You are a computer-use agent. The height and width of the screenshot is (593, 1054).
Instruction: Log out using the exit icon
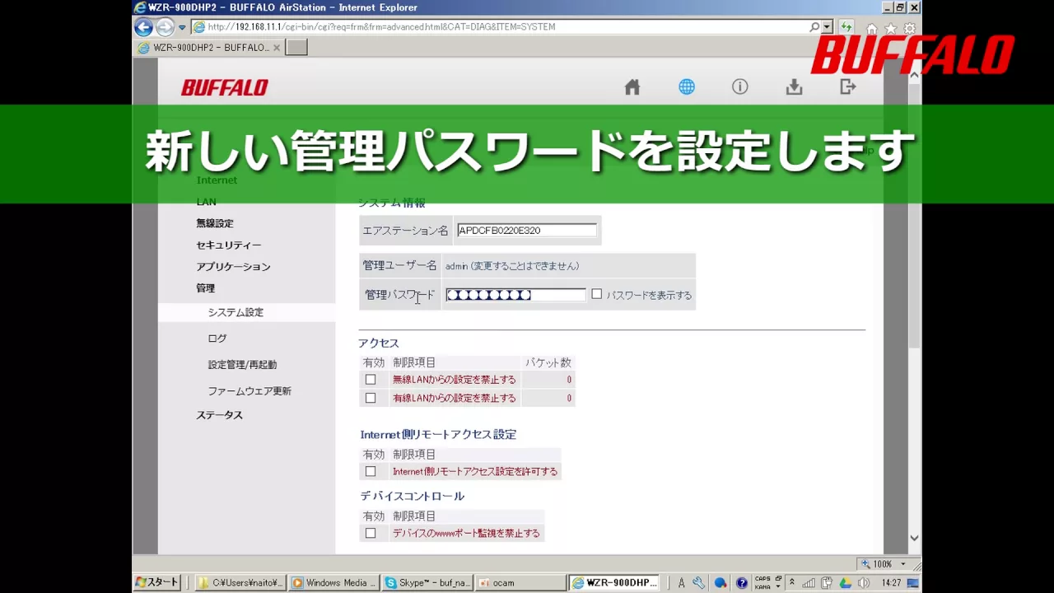pyautogui.click(x=848, y=86)
